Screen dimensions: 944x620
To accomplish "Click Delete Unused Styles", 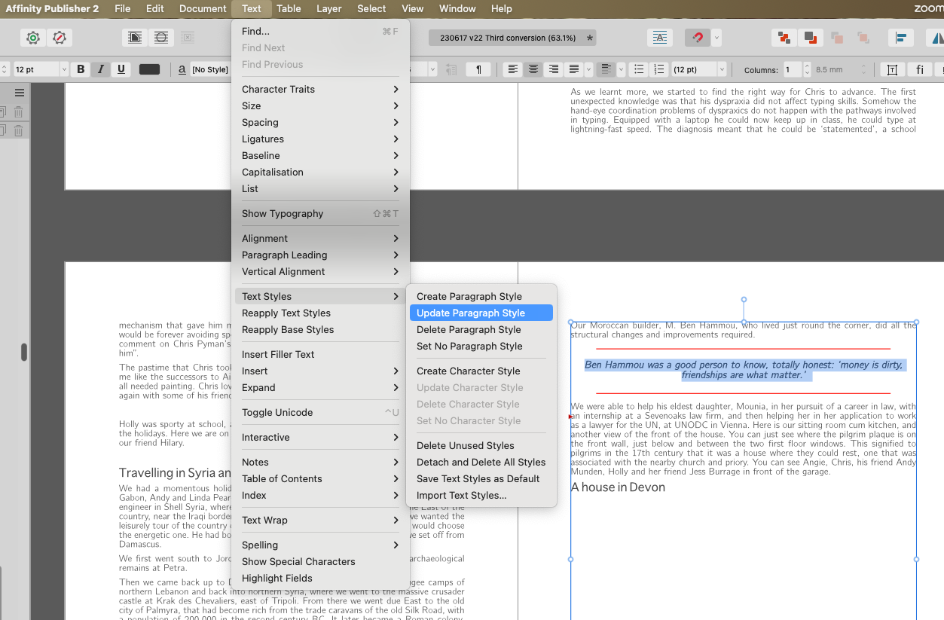I will (465, 445).
